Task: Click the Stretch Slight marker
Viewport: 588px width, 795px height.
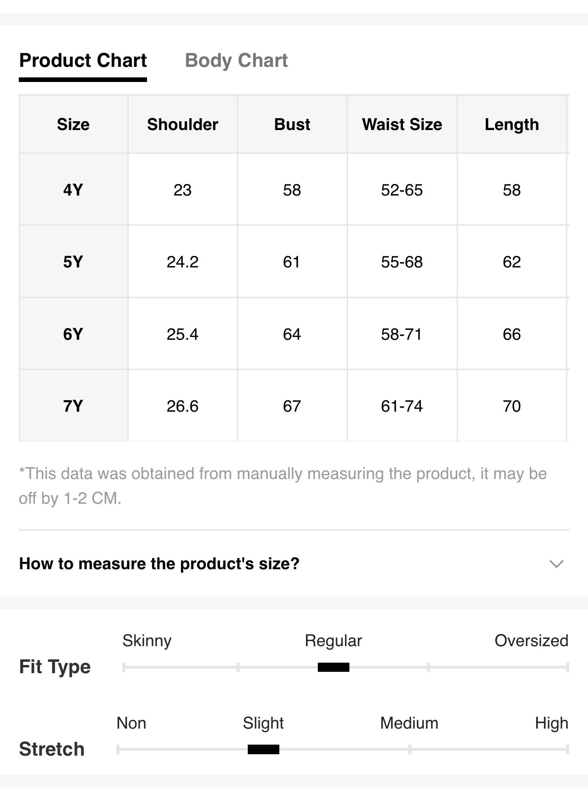Action: pyautogui.click(x=263, y=750)
